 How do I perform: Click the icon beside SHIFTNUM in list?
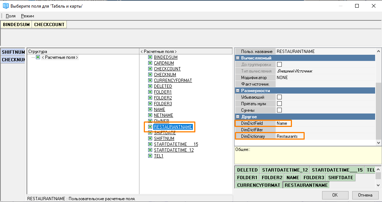[150, 139]
